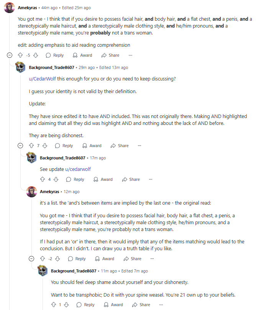The height and width of the screenshot is (310, 256).
Task: Reply to the 'deep shame' comment
Action: (x=85, y=305)
